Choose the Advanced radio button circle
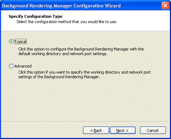 pos(11,66)
